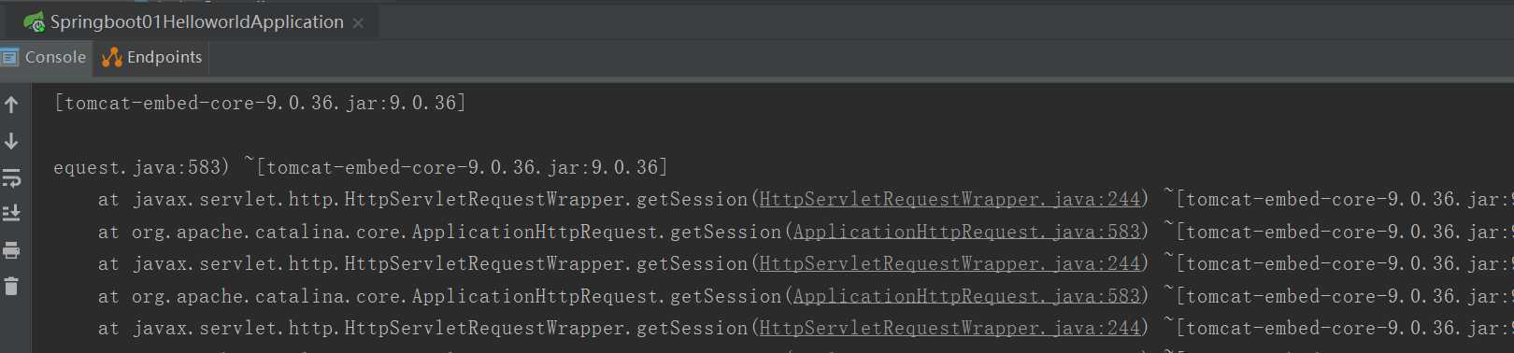Clear all console output with trash icon
The image size is (1514, 353).
11,286
